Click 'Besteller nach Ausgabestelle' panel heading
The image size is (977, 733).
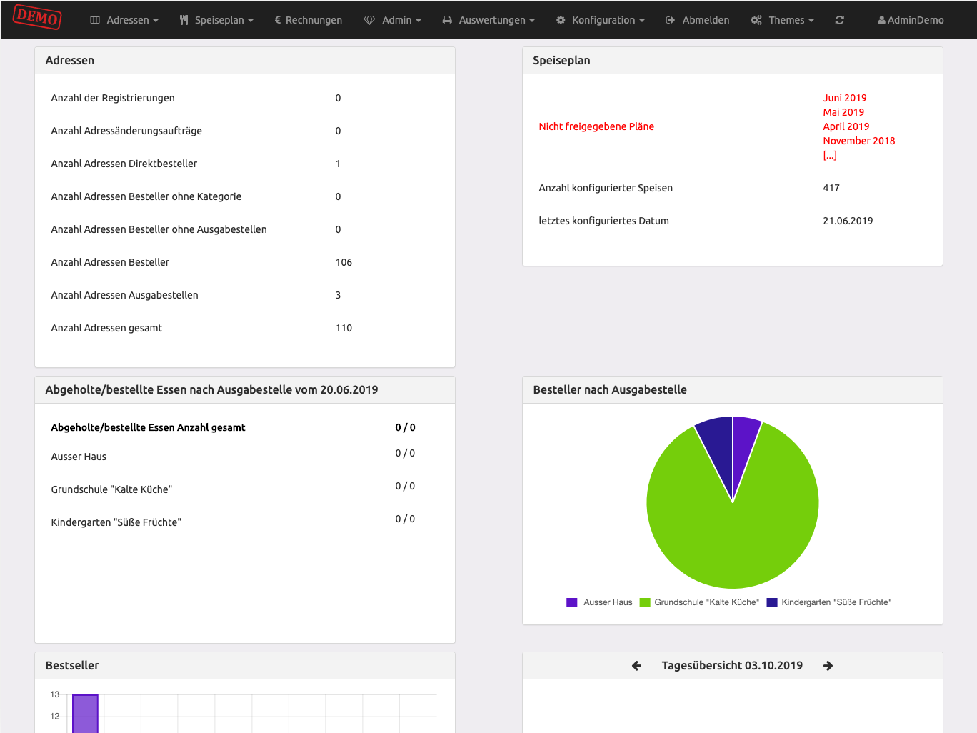coord(610,390)
